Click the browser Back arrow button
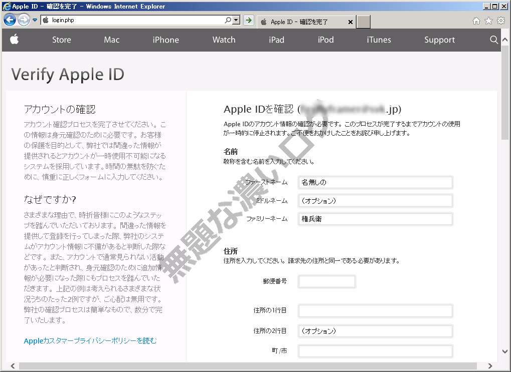Viewport: 511px width, 372px height. coord(10,20)
